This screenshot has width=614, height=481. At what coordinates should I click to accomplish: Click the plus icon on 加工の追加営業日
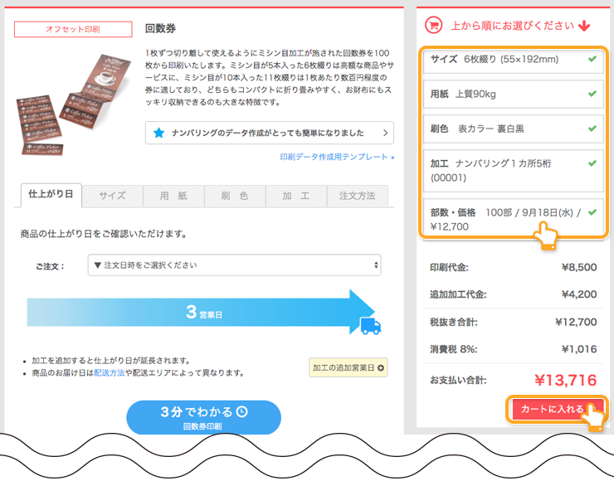[380, 368]
